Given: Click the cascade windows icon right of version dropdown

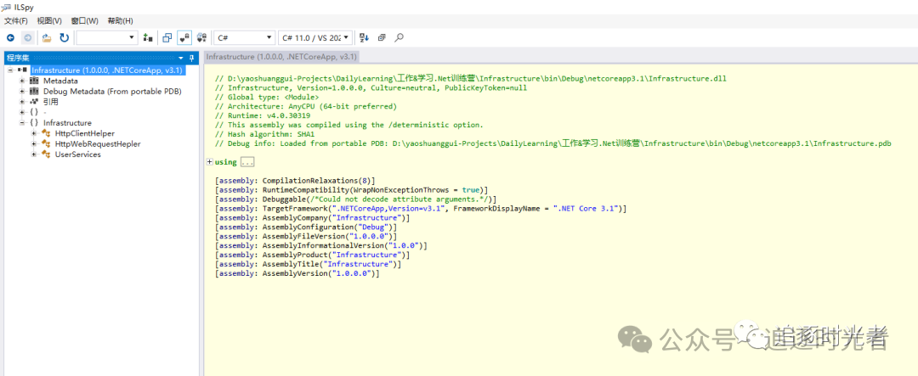Looking at the screenshot, I should tap(382, 37).
